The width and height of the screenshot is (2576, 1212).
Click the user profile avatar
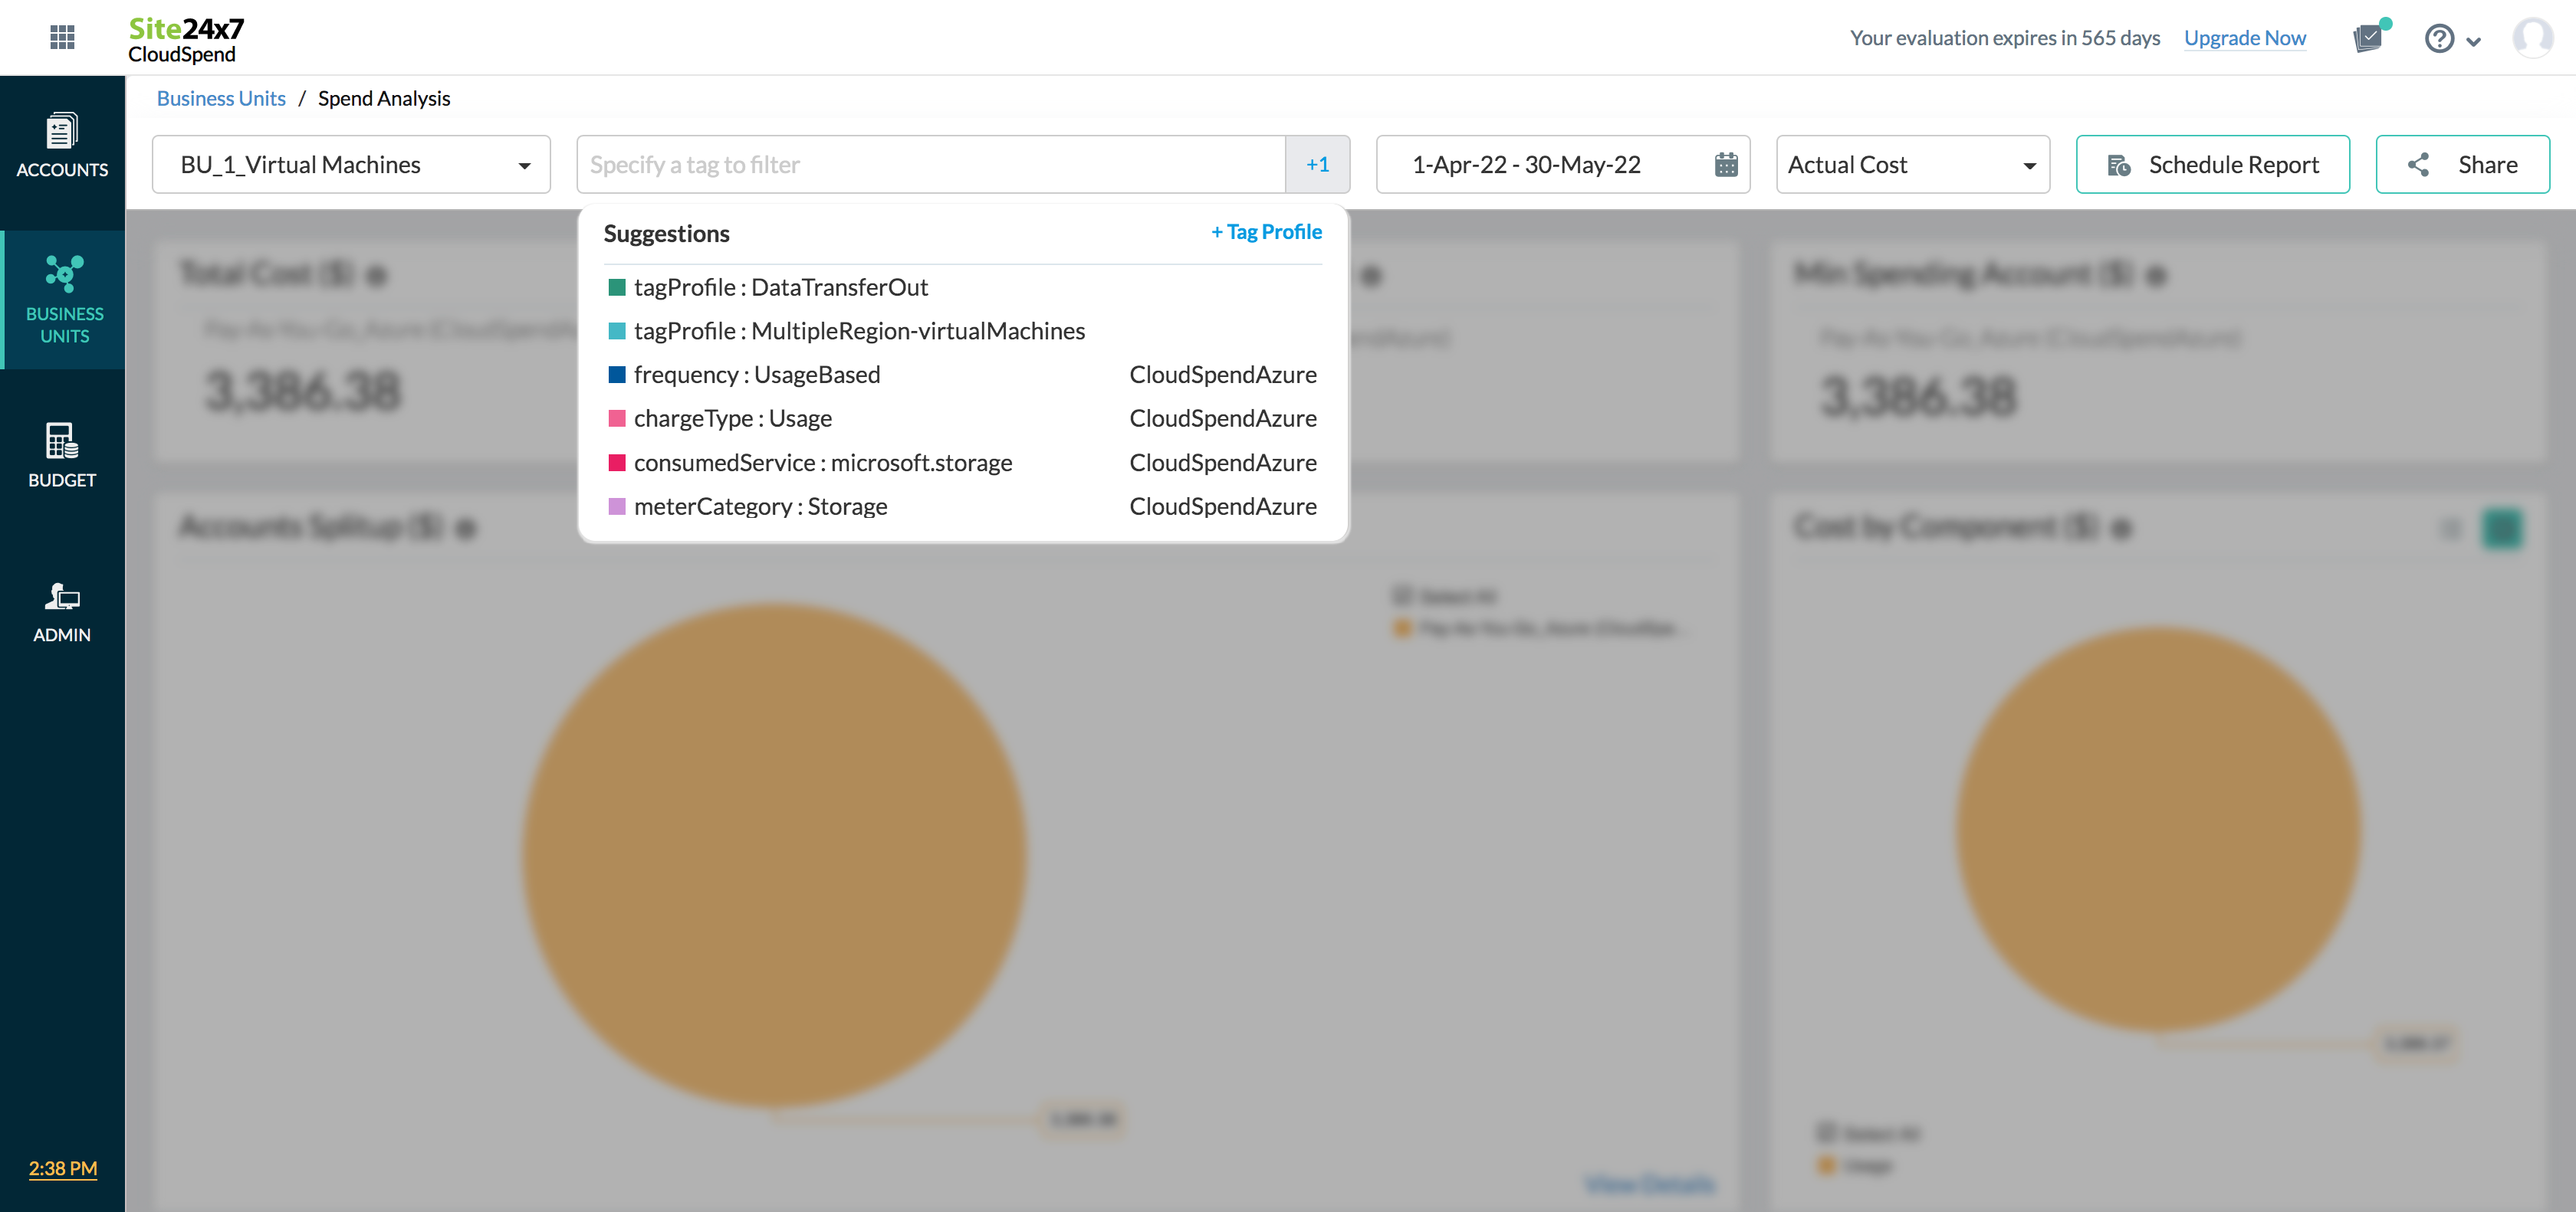pyautogui.click(x=2532, y=38)
